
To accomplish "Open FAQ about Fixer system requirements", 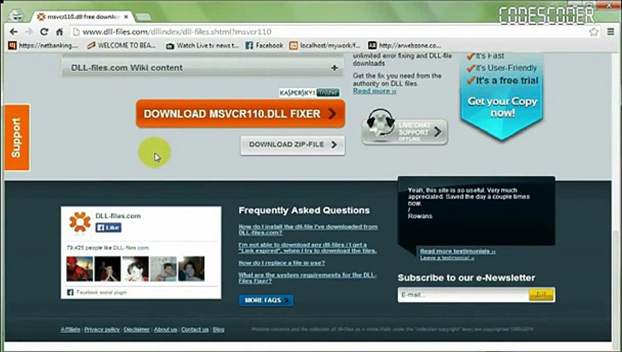I will pos(308,278).
